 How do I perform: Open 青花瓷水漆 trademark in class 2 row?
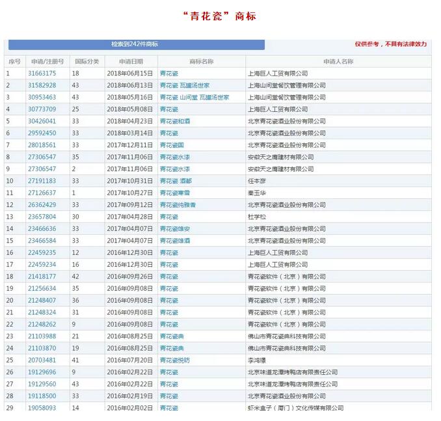click(x=175, y=169)
